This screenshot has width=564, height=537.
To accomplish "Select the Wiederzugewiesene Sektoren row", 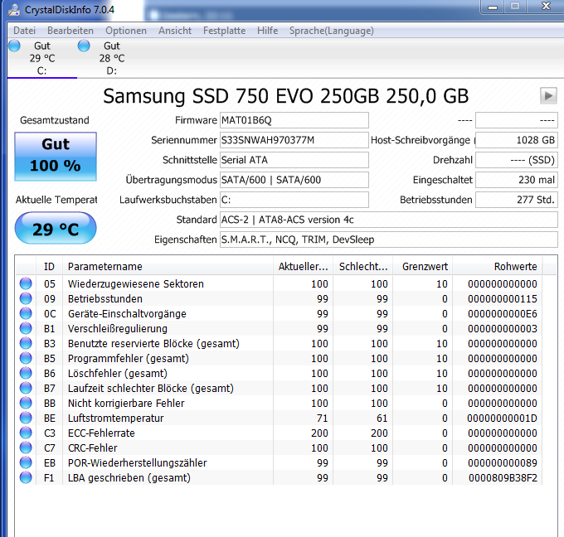I will [280, 283].
